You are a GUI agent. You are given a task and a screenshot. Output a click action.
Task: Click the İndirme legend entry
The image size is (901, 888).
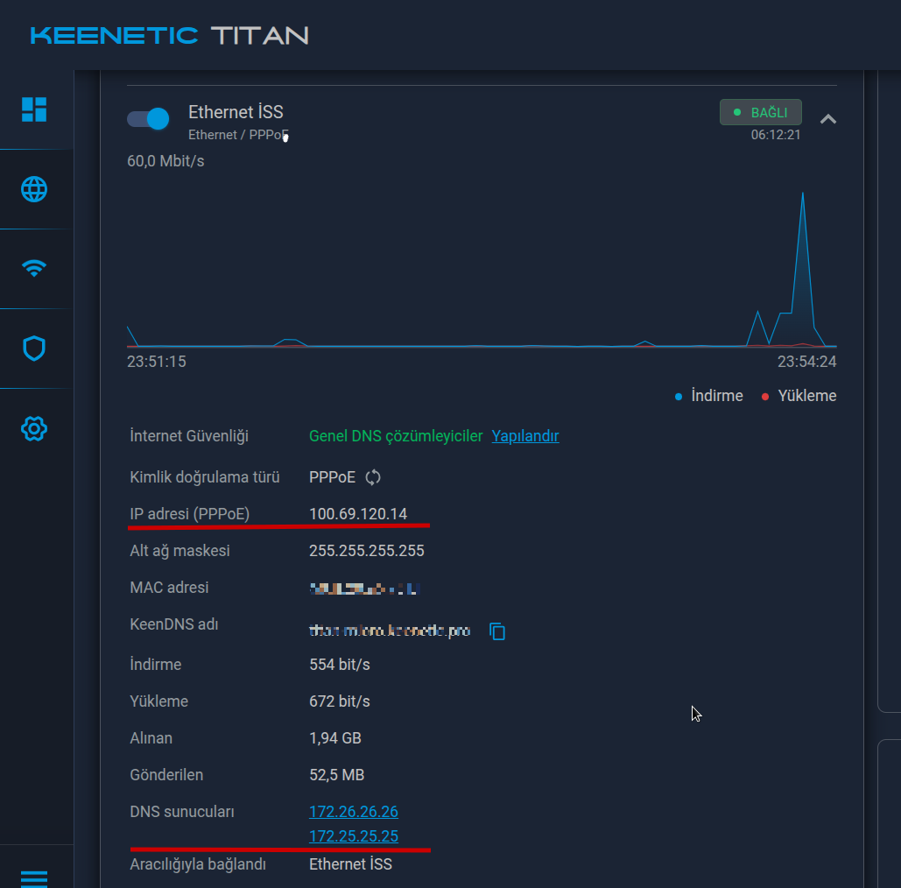[x=709, y=396]
